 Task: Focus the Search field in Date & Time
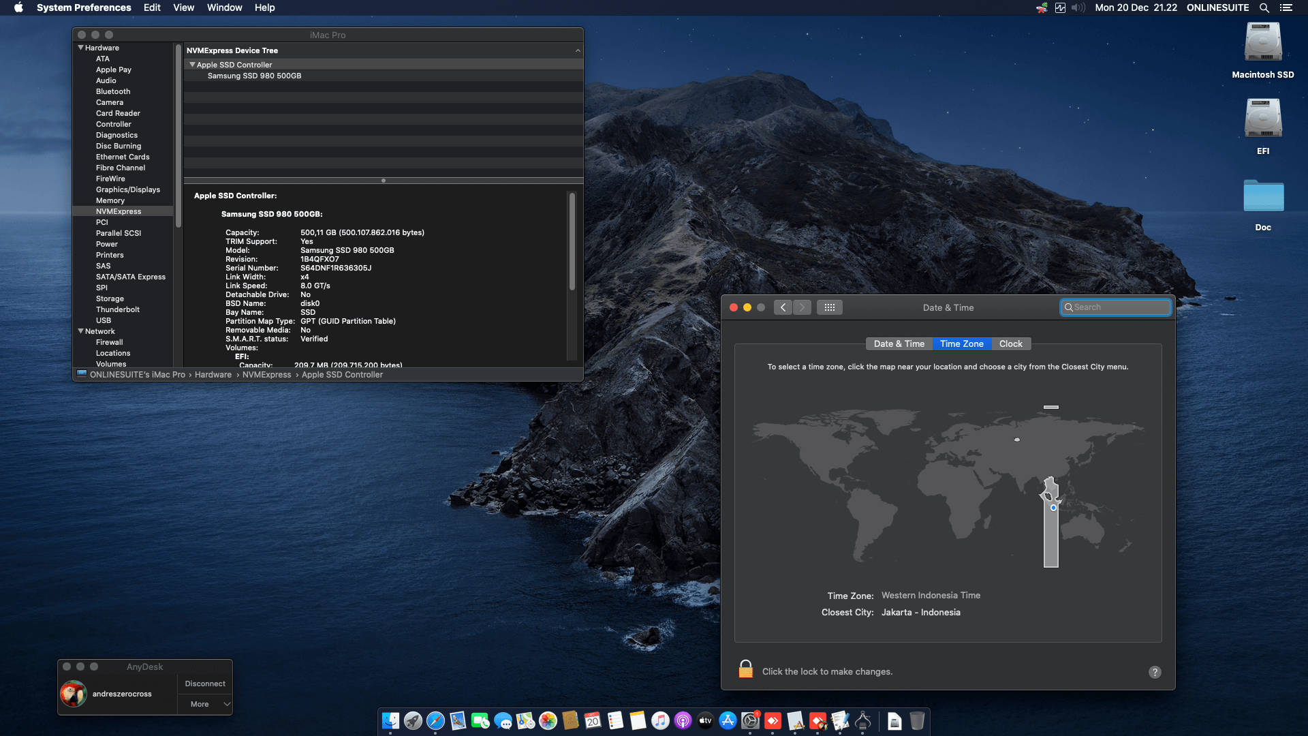coord(1116,307)
